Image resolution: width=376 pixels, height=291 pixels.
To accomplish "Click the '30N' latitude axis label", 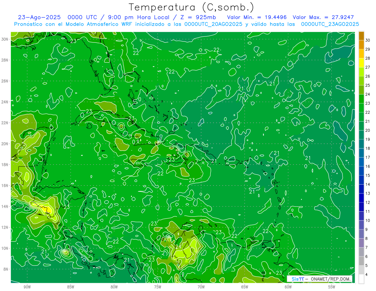I will point(5,39).
